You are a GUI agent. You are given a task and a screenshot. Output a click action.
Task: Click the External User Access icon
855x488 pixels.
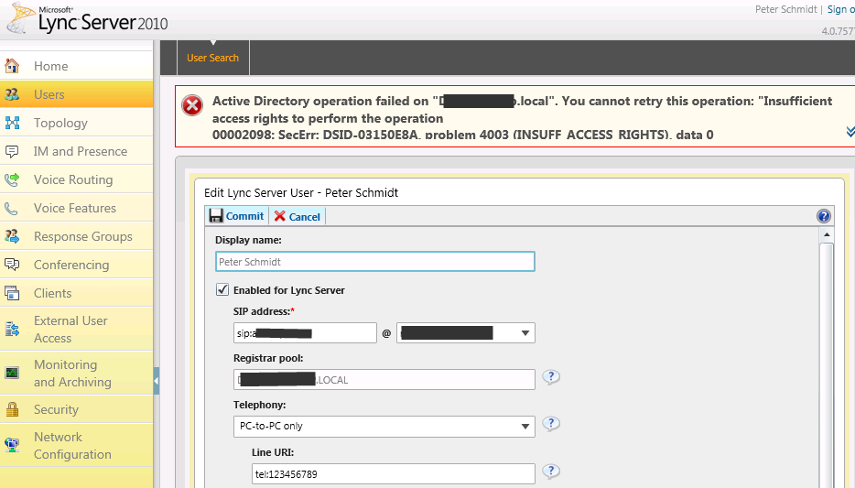[x=12, y=329]
